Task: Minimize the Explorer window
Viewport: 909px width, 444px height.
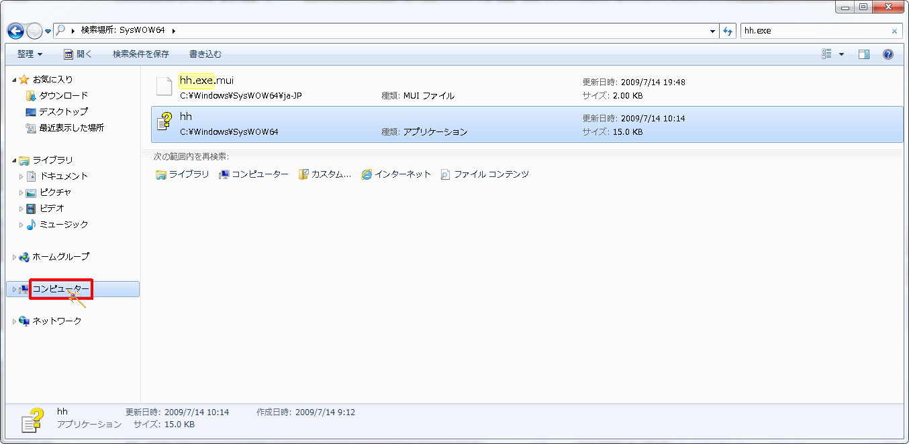Action: click(x=845, y=7)
